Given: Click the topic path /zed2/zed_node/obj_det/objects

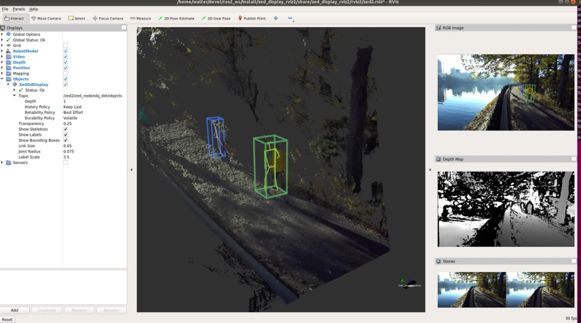Looking at the screenshot, I should [x=92, y=96].
